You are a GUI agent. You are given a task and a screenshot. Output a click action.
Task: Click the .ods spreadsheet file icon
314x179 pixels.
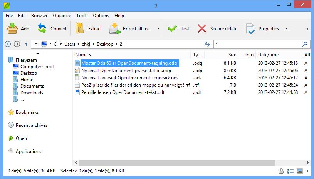(x=77, y=77)
